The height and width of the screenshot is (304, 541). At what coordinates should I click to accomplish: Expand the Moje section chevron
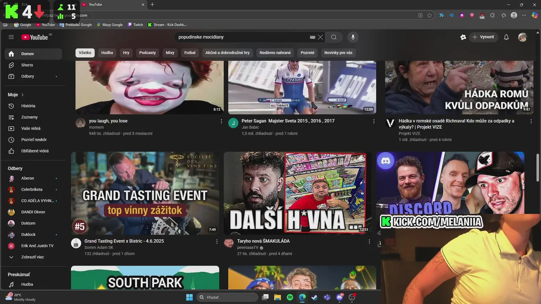pyautogui.click(x=22, y=95)
